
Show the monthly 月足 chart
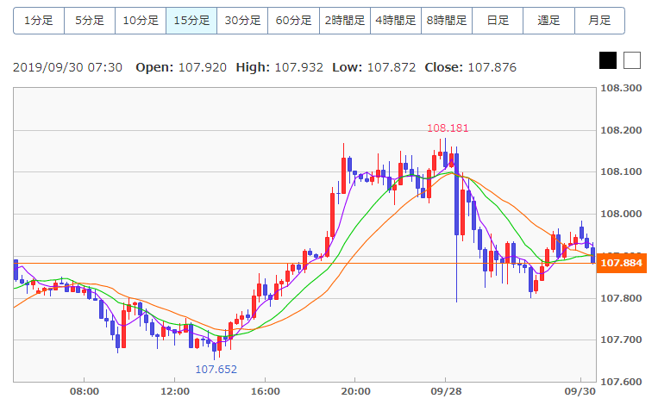(599, 20)
